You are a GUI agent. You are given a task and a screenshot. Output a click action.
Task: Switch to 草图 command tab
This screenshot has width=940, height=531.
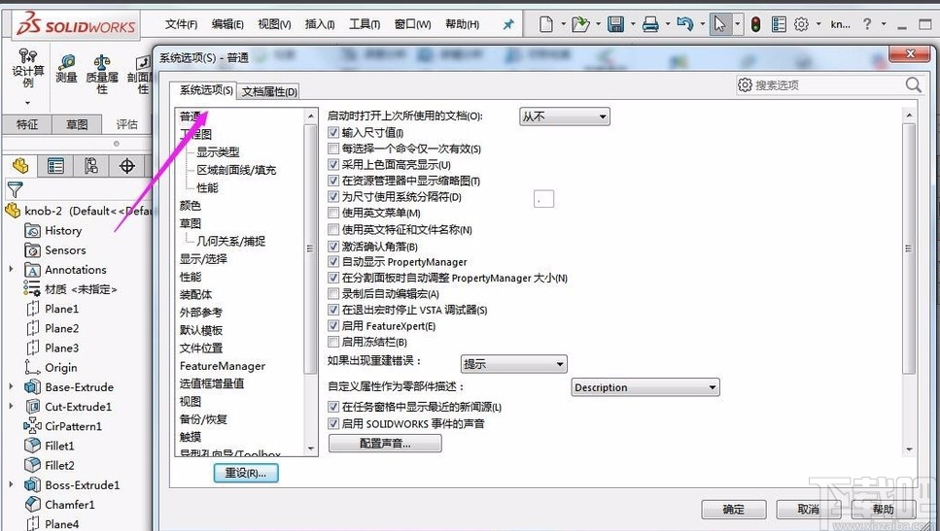pyautogui.click(x=77, y=124)
